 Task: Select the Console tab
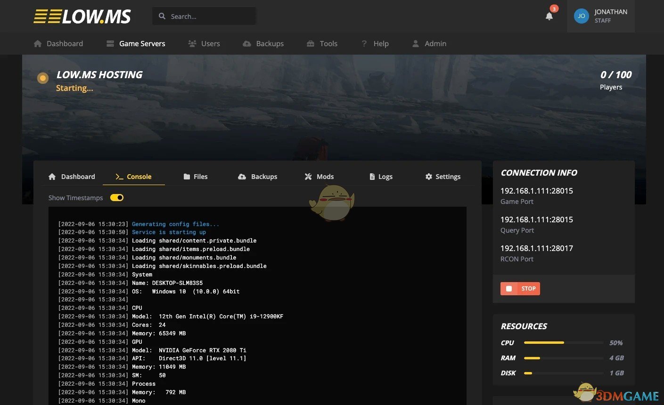point(134,177)
